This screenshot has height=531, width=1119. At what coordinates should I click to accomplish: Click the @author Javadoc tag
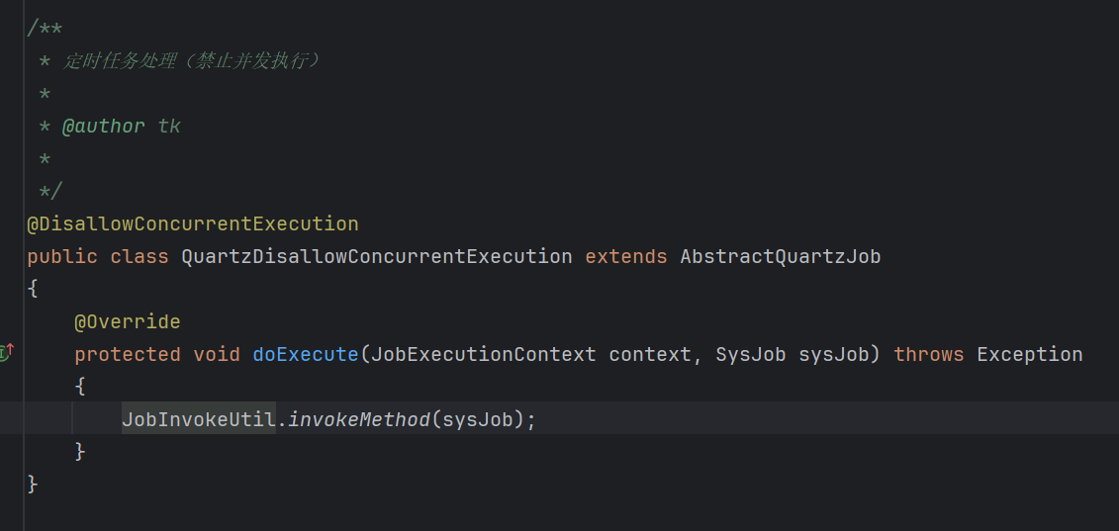(x=104, y=127)
